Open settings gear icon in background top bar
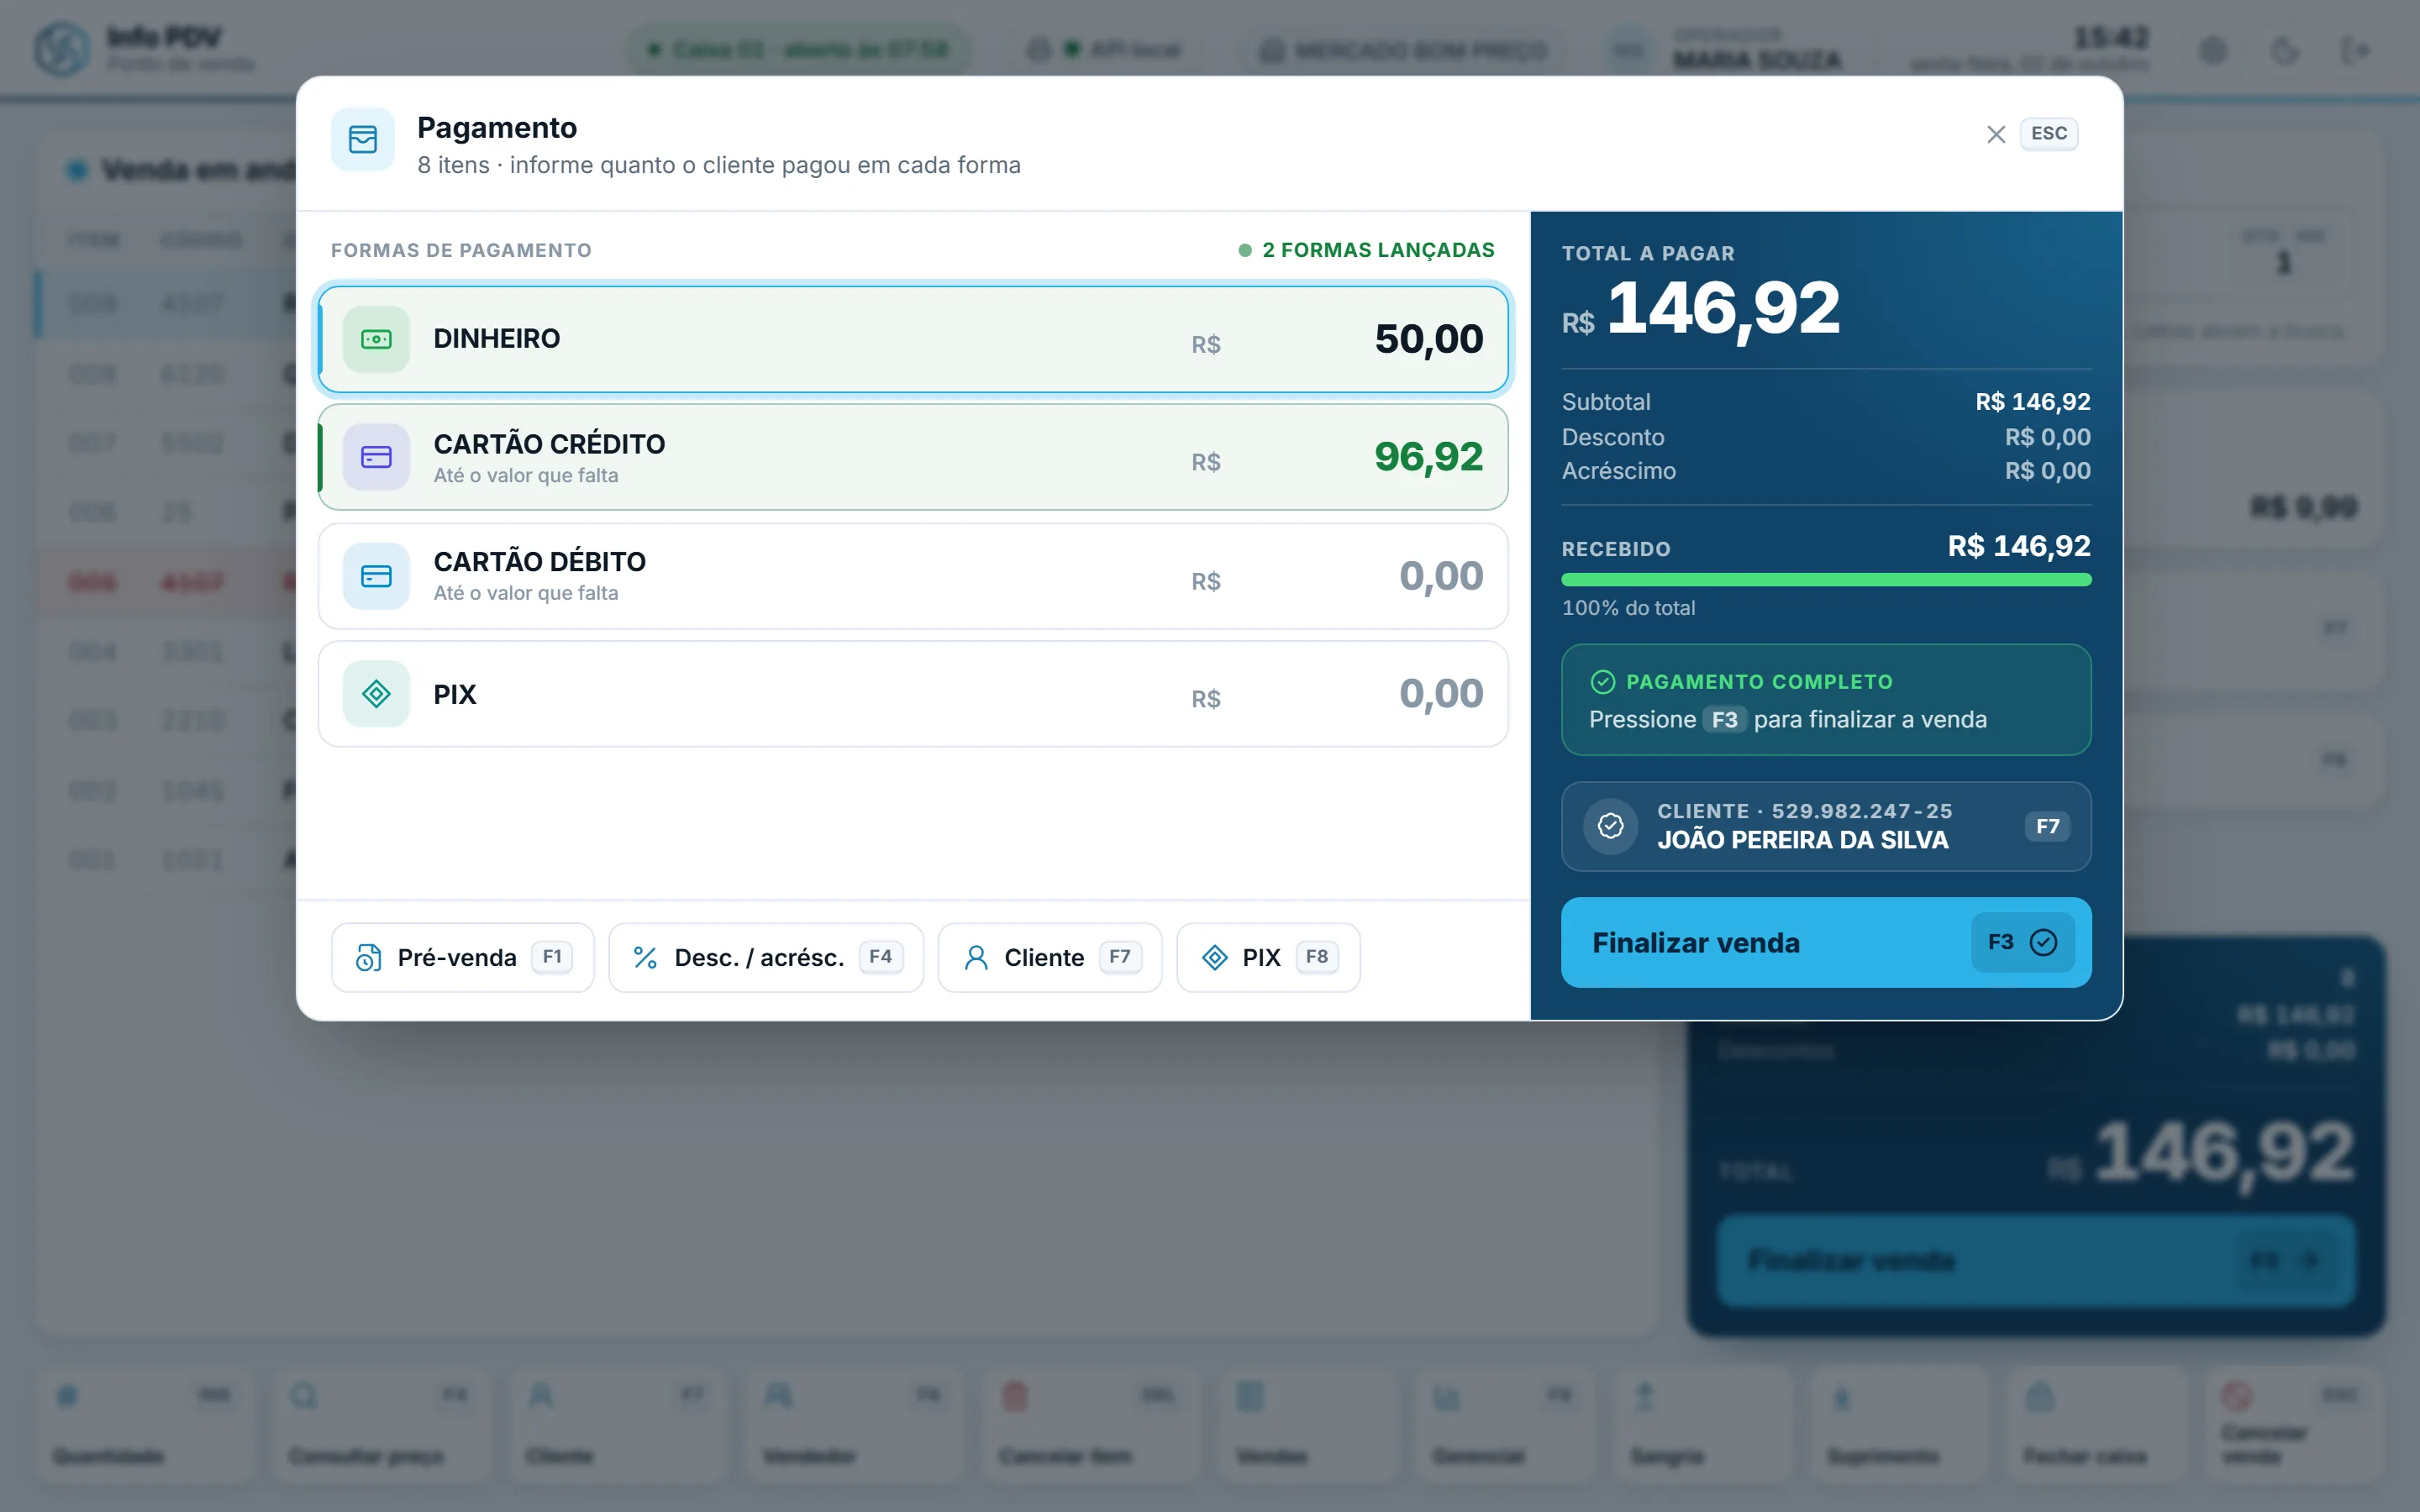2420x1512 pixels. coord(2213,50)
